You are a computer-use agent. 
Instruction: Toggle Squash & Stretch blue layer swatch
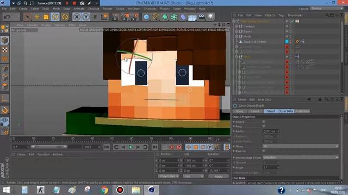point(287,42)
